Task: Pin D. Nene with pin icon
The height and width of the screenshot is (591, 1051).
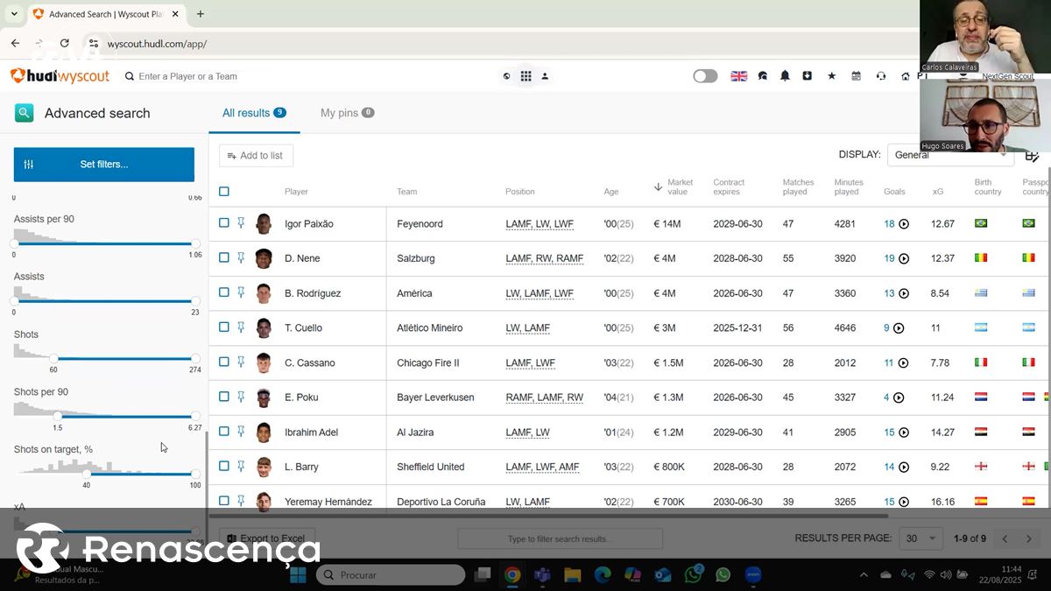Action: [241, 258]
